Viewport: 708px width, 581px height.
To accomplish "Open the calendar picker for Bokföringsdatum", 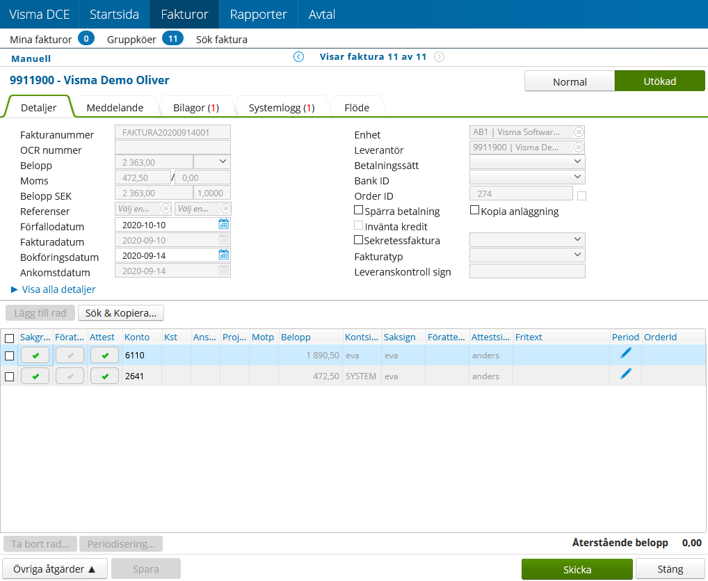I will pos(224,255).
